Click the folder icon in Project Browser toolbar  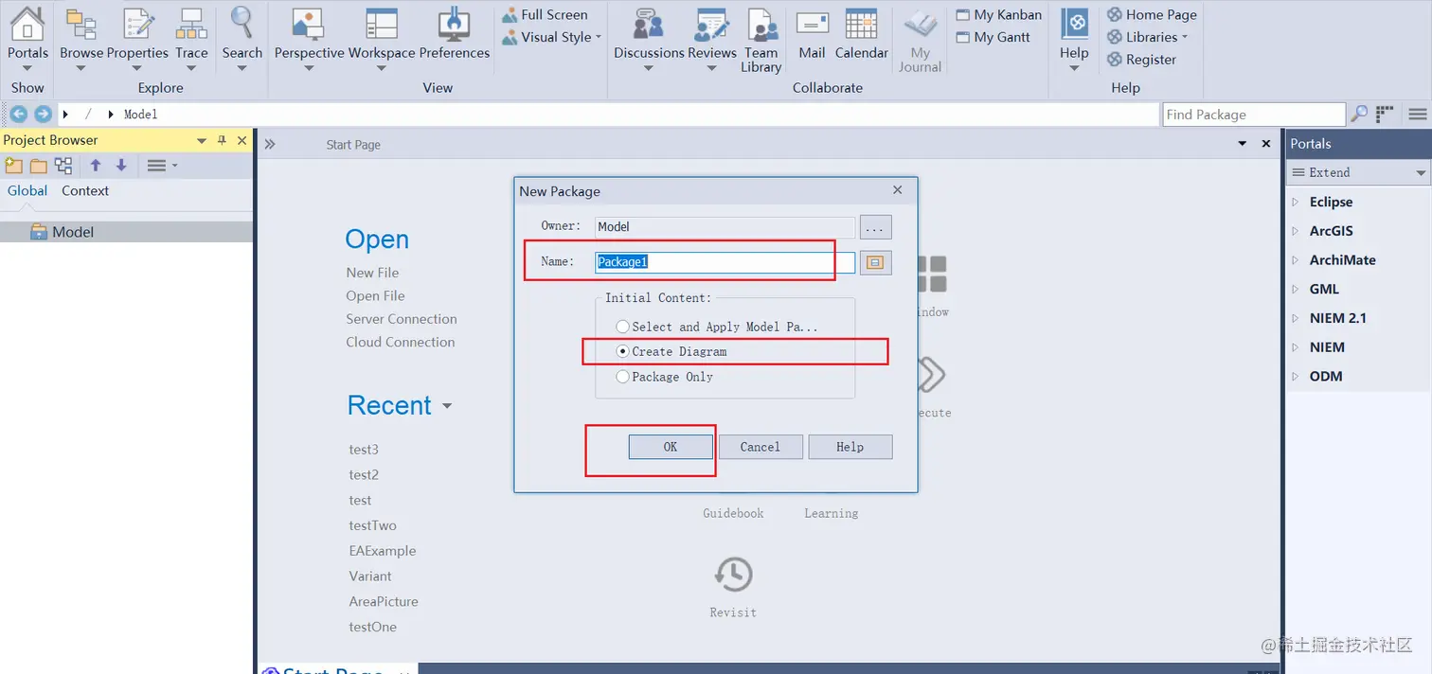pyautogui.click(x=38, y=166)
